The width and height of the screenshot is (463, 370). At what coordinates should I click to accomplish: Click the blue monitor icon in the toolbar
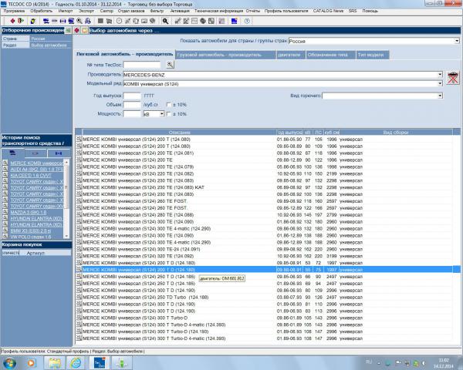pos(234,21)
